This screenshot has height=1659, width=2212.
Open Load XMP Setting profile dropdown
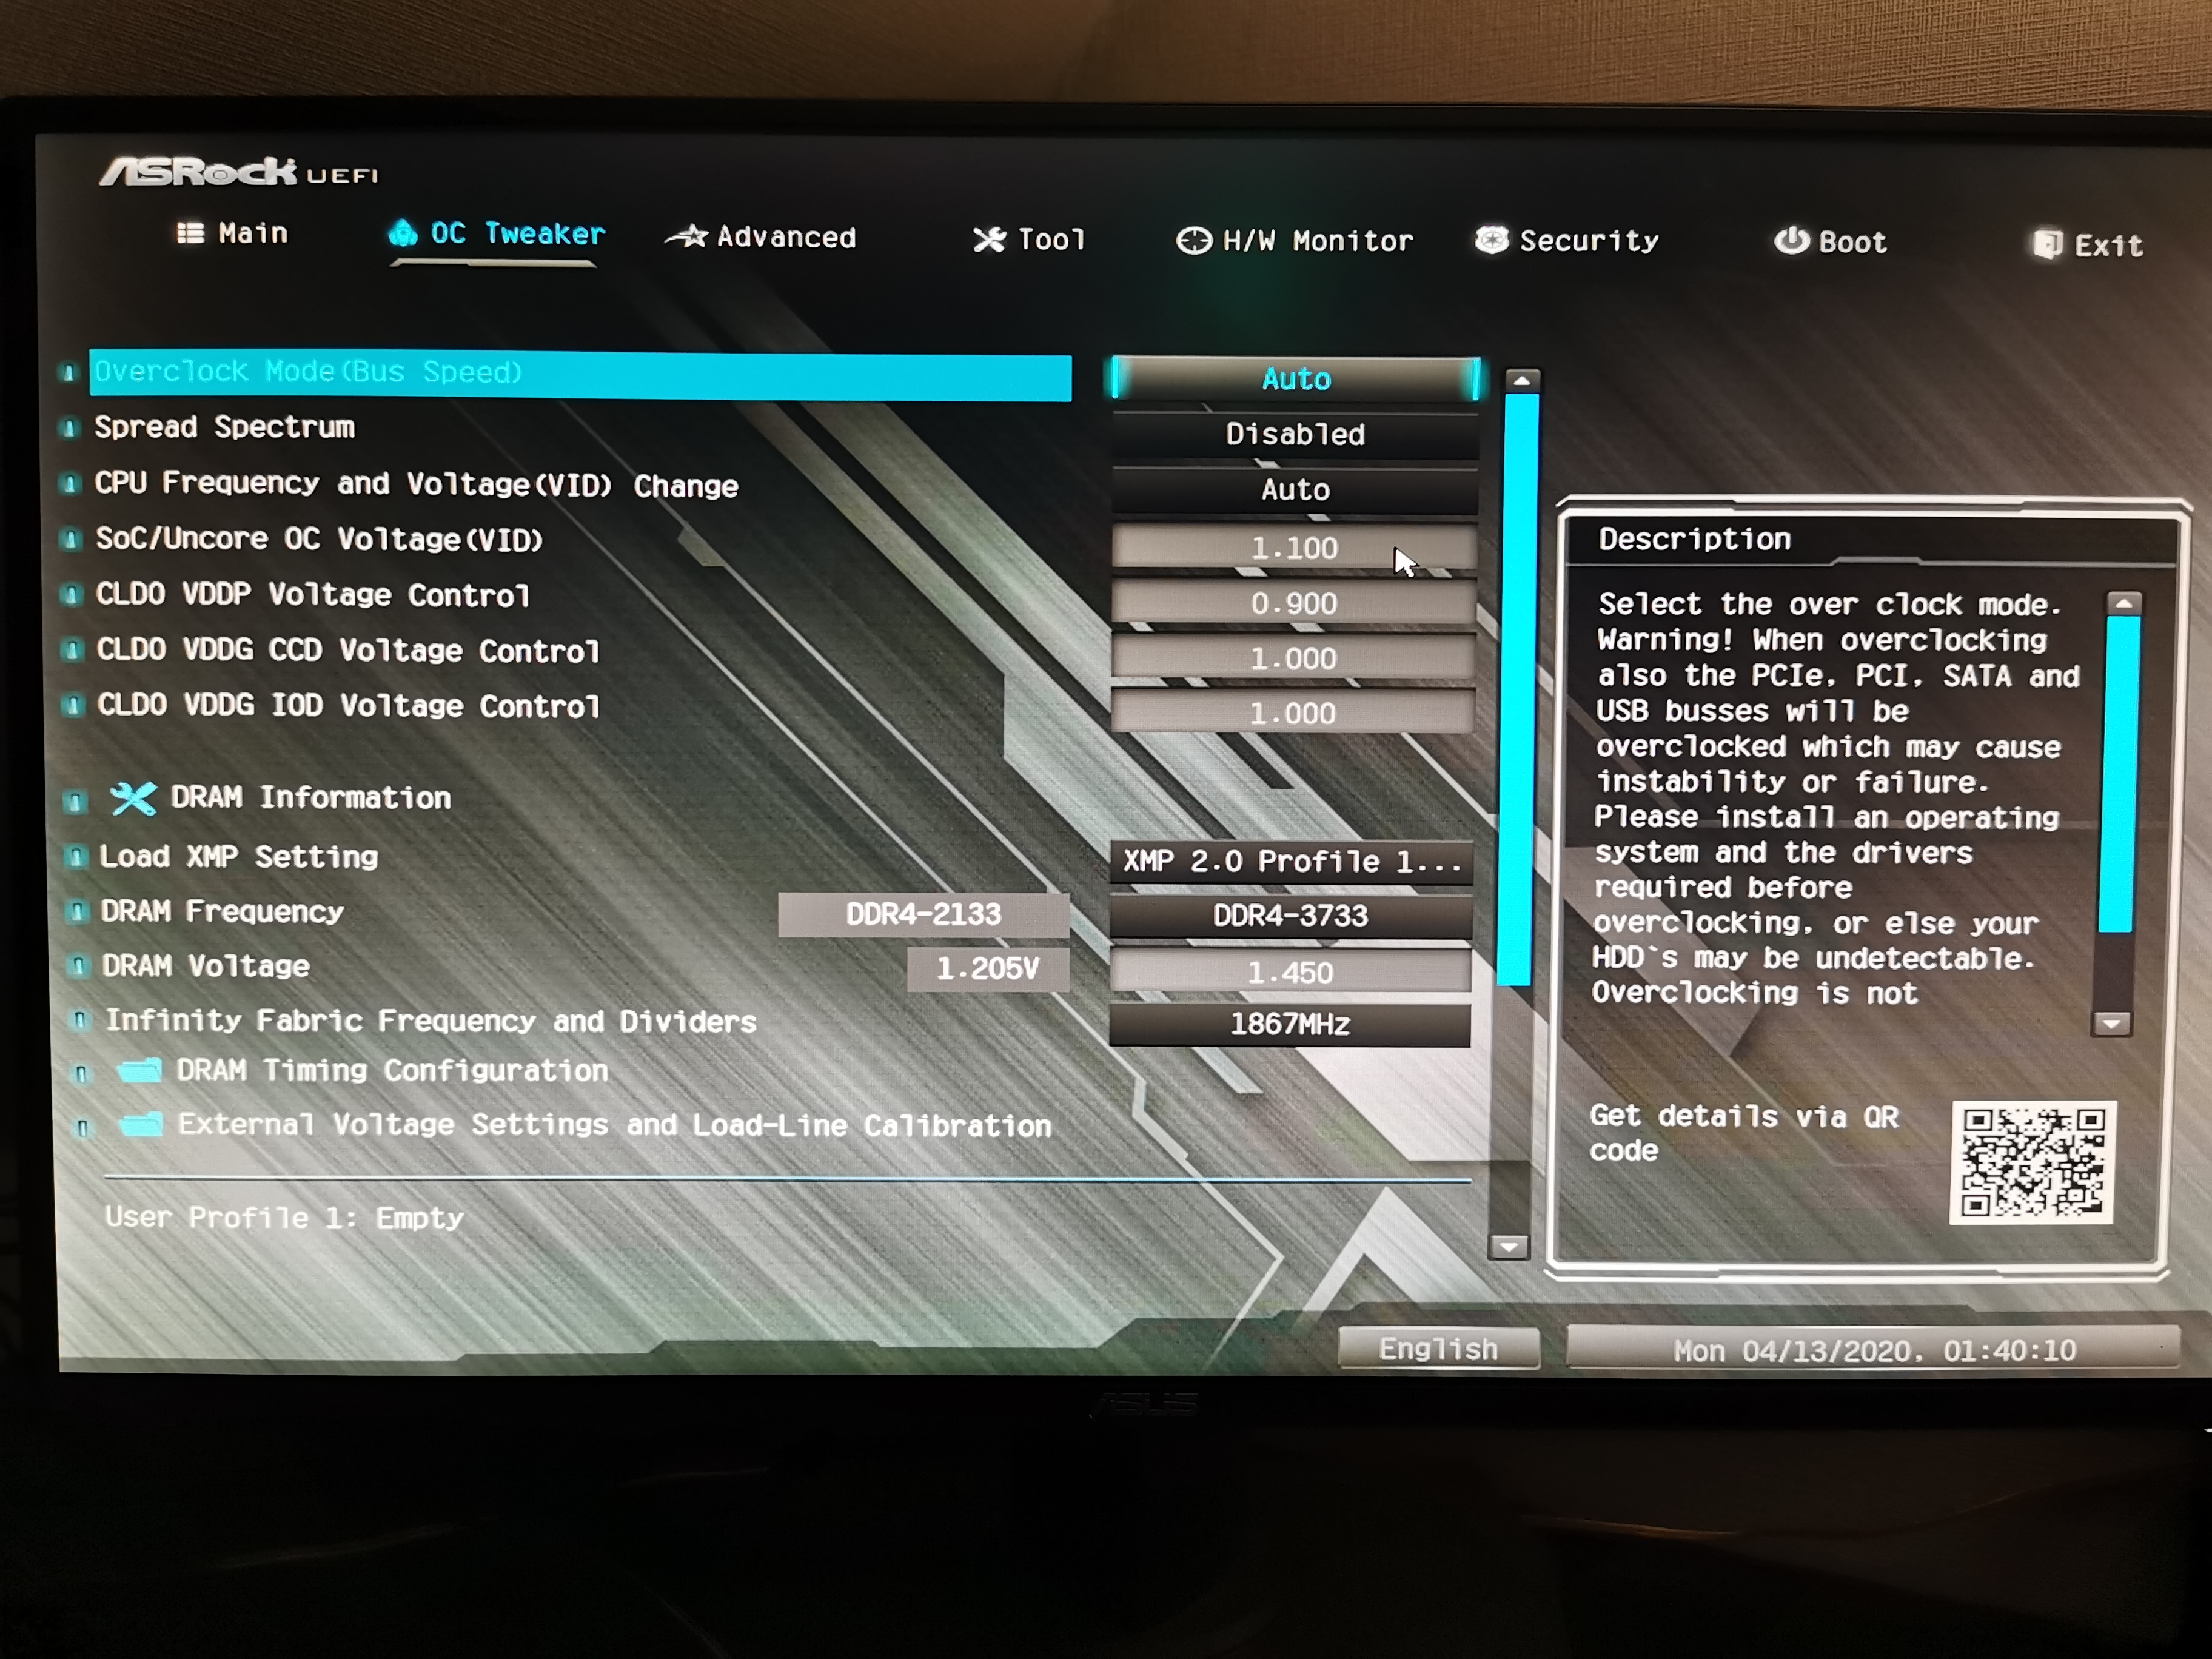[1291, 861]
